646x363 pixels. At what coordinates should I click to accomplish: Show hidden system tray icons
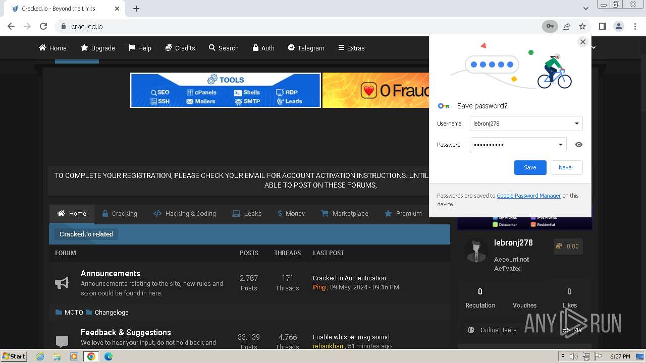tap(563, 356)
